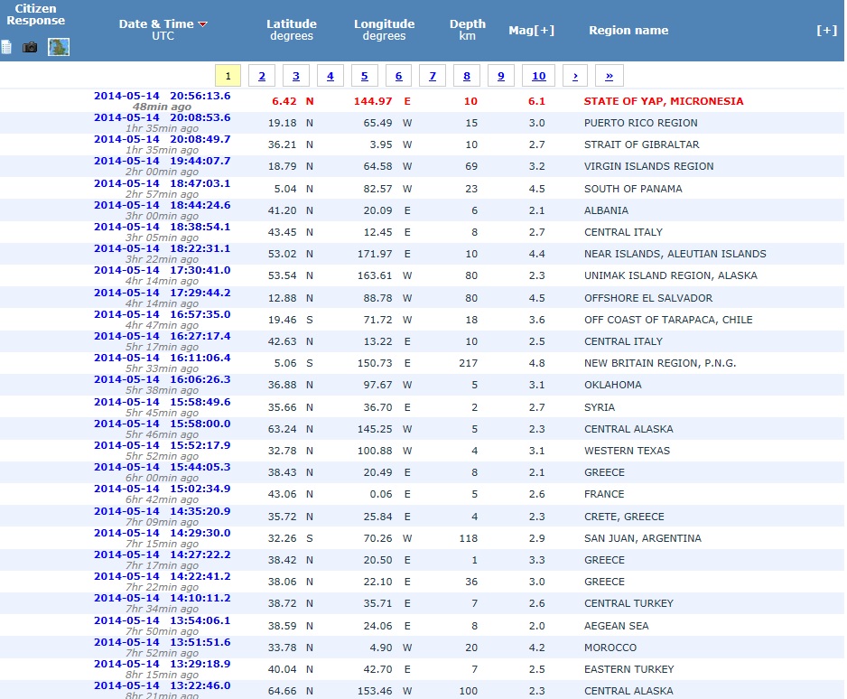The width and height of the screenshot is (847, 699).
Task: Open the 2014-05-14 16:06:26.3 earthquake entry
Action: 162,379
